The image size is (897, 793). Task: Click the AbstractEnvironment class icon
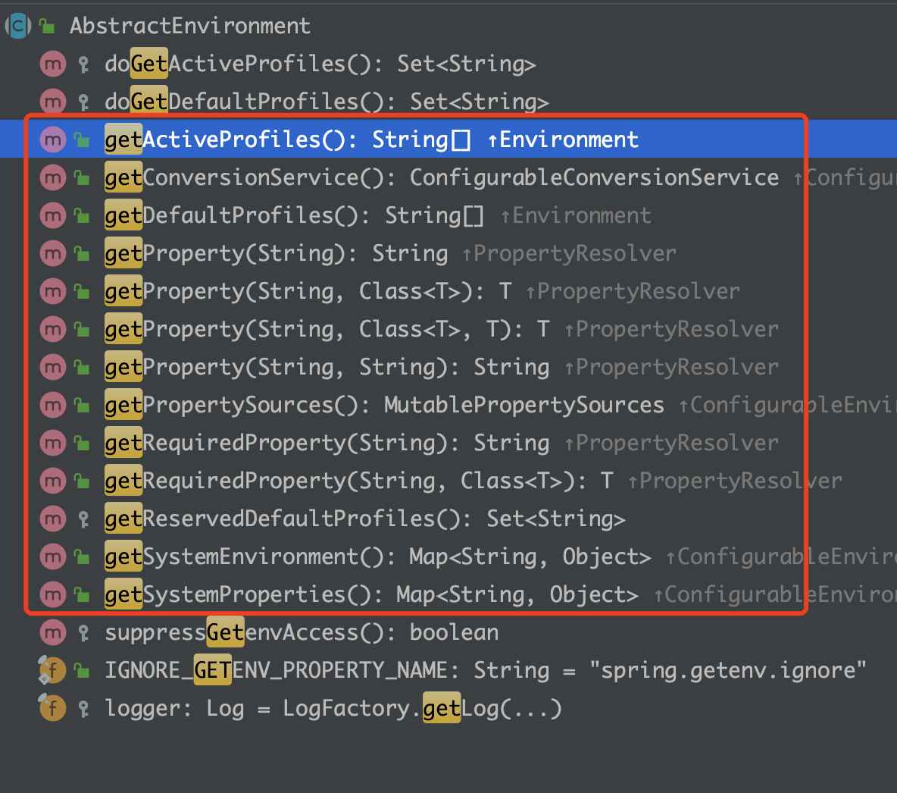coord(18,26)
